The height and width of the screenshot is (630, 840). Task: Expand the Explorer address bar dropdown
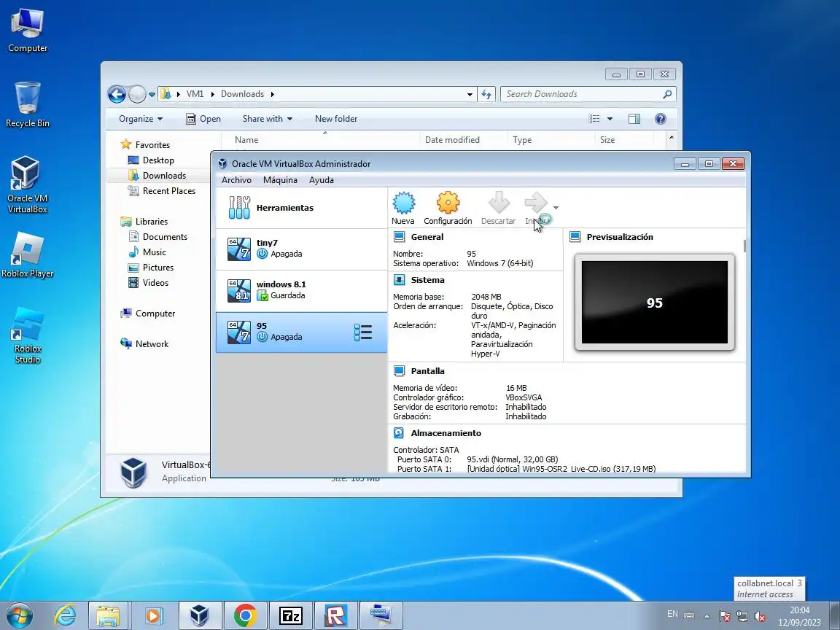[470, 94]
